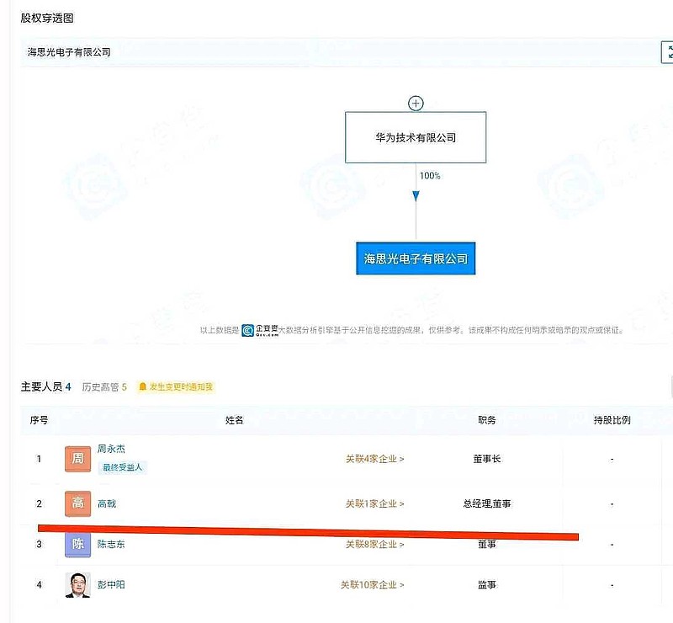Select the 华为技术有限公司 node
Image resolution: width=673 pixels, height=623 pixels.
[416, 137]
